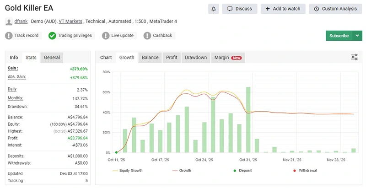
Task: Open the Margin chart tab
Action: [x=227, y=58]
